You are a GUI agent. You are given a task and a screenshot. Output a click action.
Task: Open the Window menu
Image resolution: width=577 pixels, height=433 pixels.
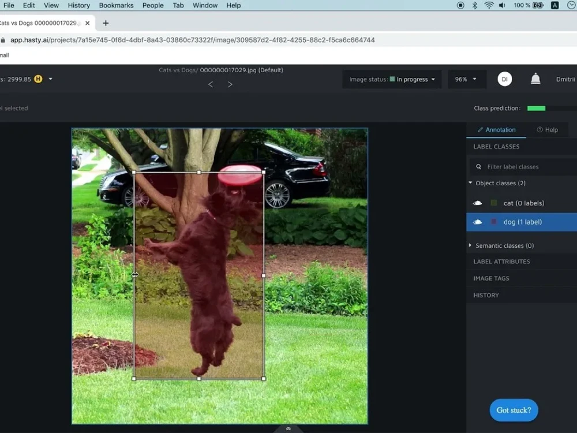pos(205,5)
